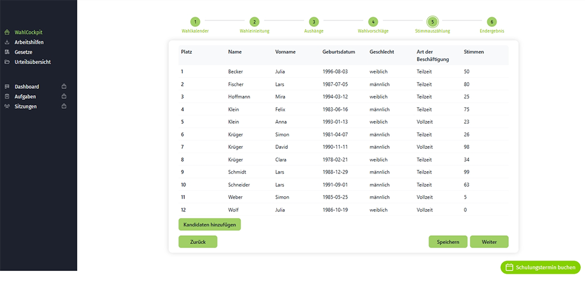Viewport: 585px width, 282px height.
Task: Click the calendar icon in Schulungstermin button
Action: 509,267
